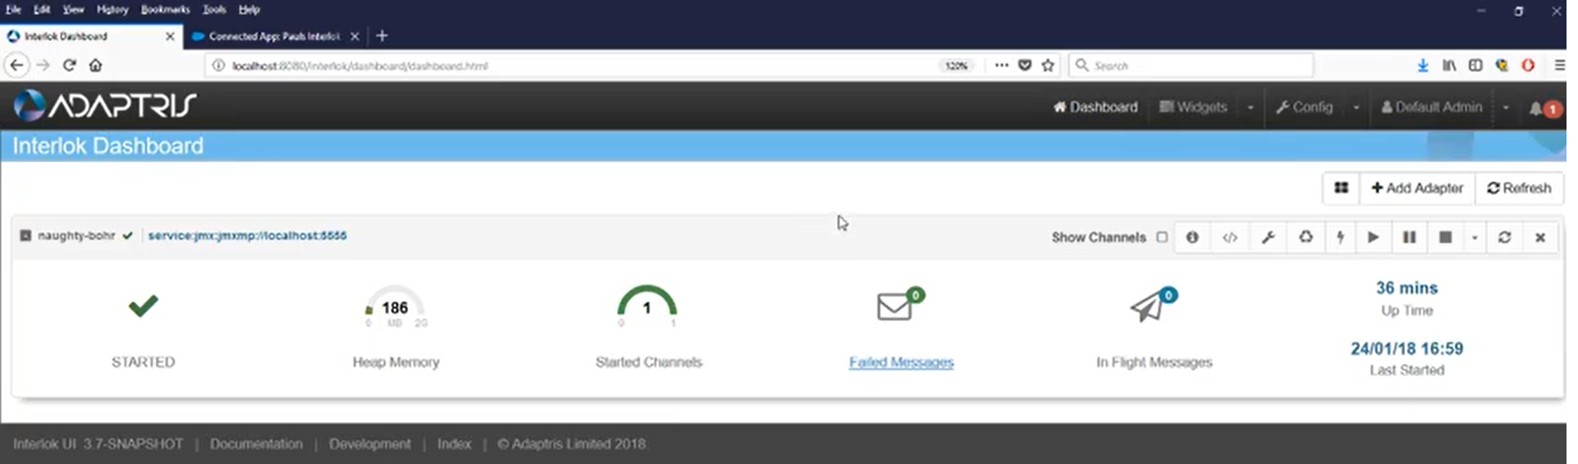Viewport: 1578px width, 464px height.
Task: Open the Documentation footer link
Action: pyautogui.click(x=258, y=444)
